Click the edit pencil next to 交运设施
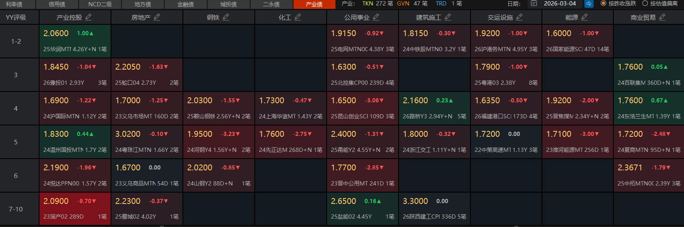Viewport: 684px width, 227px height. 519,17
